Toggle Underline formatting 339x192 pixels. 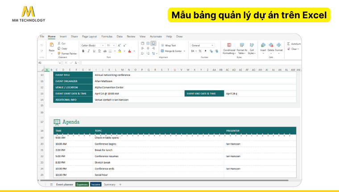click(x=94, y=51)
